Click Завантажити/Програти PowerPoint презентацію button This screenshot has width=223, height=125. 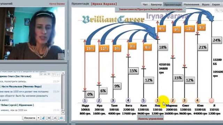click(151, 9)
